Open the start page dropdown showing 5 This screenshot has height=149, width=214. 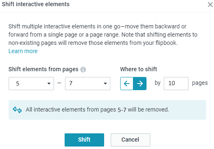click(31, 84)
